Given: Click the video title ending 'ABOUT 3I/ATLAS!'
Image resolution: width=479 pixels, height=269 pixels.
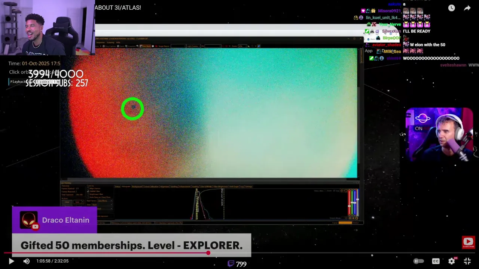Looking at the screenshot, I should tap(118, 7).
